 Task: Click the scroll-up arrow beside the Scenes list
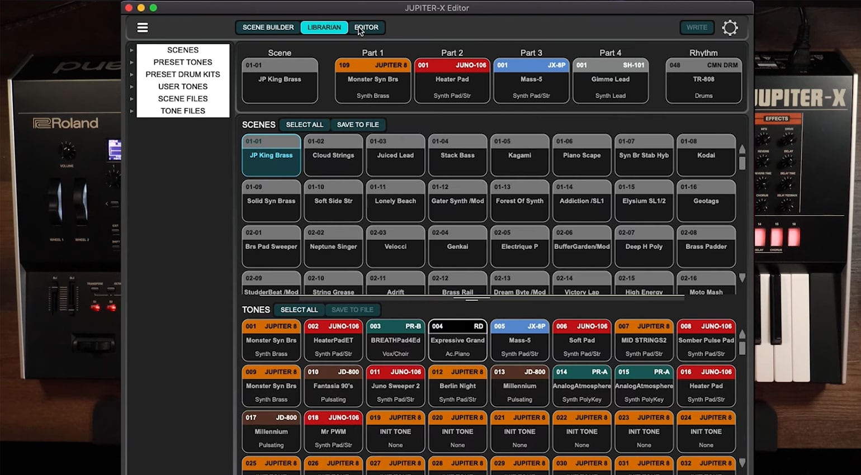coord(742,149)
